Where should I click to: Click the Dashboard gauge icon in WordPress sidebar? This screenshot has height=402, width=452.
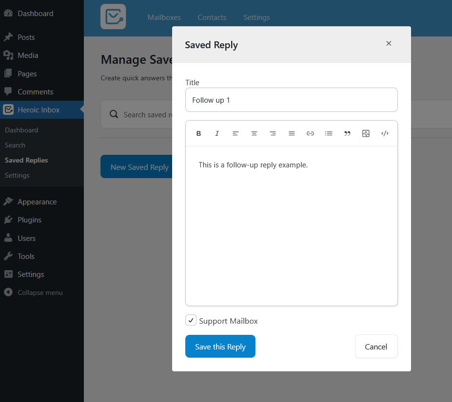8,13
